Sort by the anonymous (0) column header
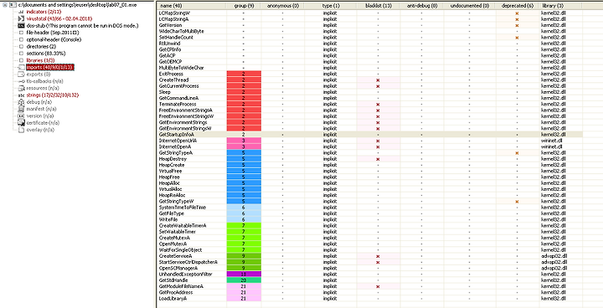Image resolution: width=603 pixels, height=308 pixels. coord(282,6)
